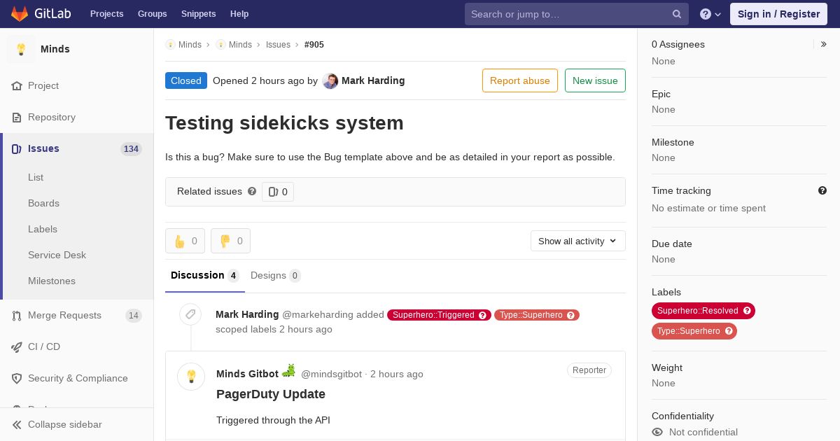Click the Issues icon in sidebar
The height and width of the screenshot is (441, 840).
17,148
